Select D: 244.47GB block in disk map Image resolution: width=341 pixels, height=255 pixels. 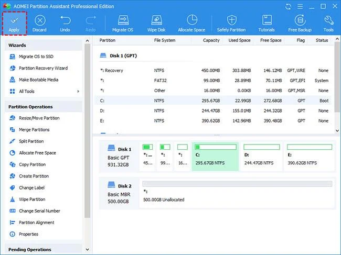pos(261,157)
